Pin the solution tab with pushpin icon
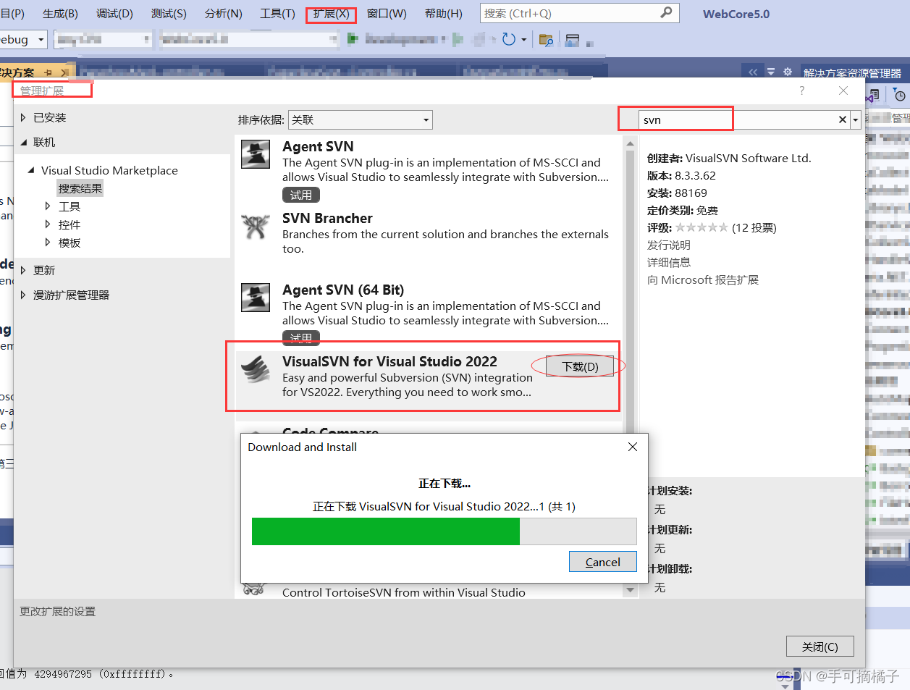910x690 pixels. click(x=49, y=72)
